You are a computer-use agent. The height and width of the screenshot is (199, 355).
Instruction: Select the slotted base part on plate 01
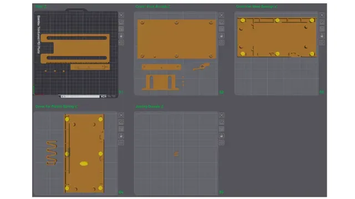tap(75, 48)
